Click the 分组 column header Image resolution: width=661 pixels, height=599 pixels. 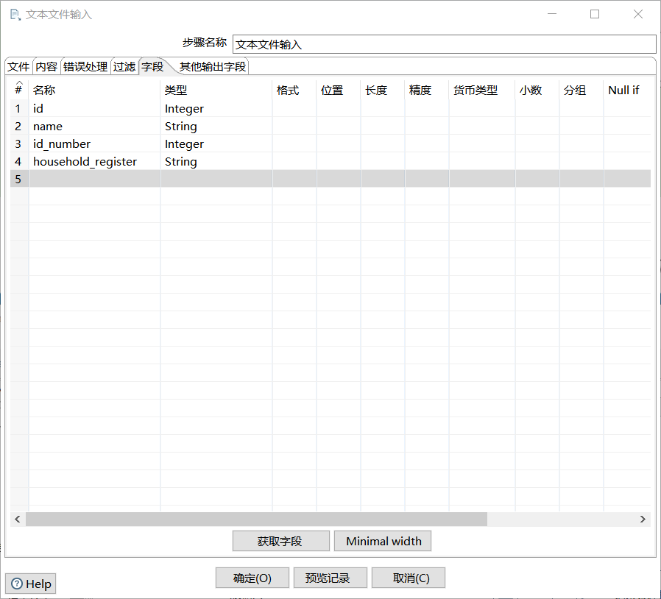(582, 90)
